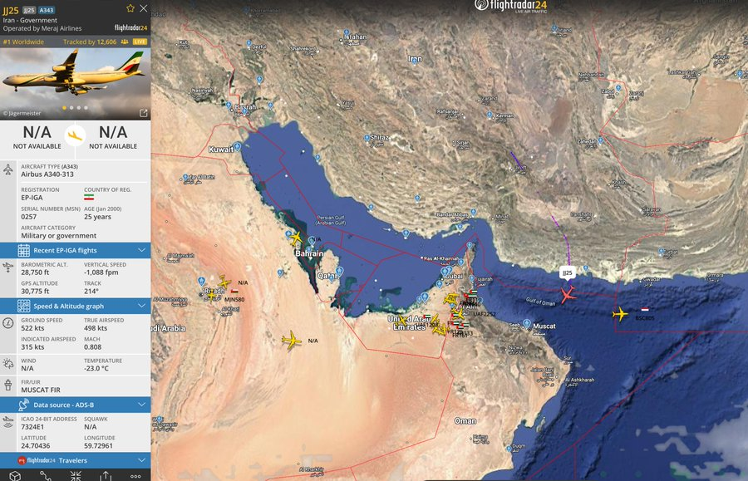The width and height of the screenshot is (748, 481).
Task: Click the Duqm airport pin
Action: coord(509,449)
